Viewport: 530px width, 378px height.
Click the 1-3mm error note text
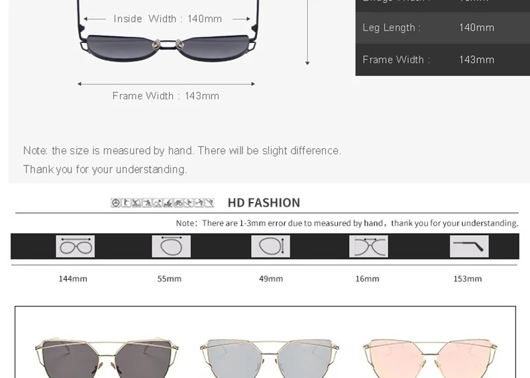pyautogui.click(x=347, y=223)
